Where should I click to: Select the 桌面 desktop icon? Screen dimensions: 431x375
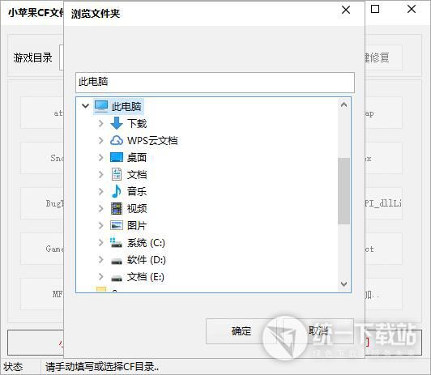[x=117, y=157]
